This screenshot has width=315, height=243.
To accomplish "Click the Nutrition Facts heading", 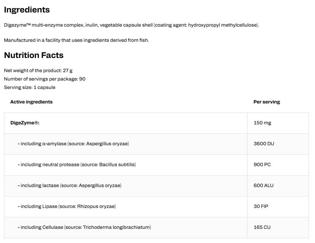I will tap(33, 55).
